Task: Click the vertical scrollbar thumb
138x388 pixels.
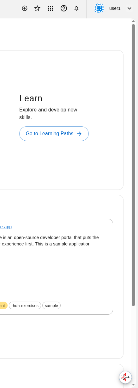Action: (133, 165)
